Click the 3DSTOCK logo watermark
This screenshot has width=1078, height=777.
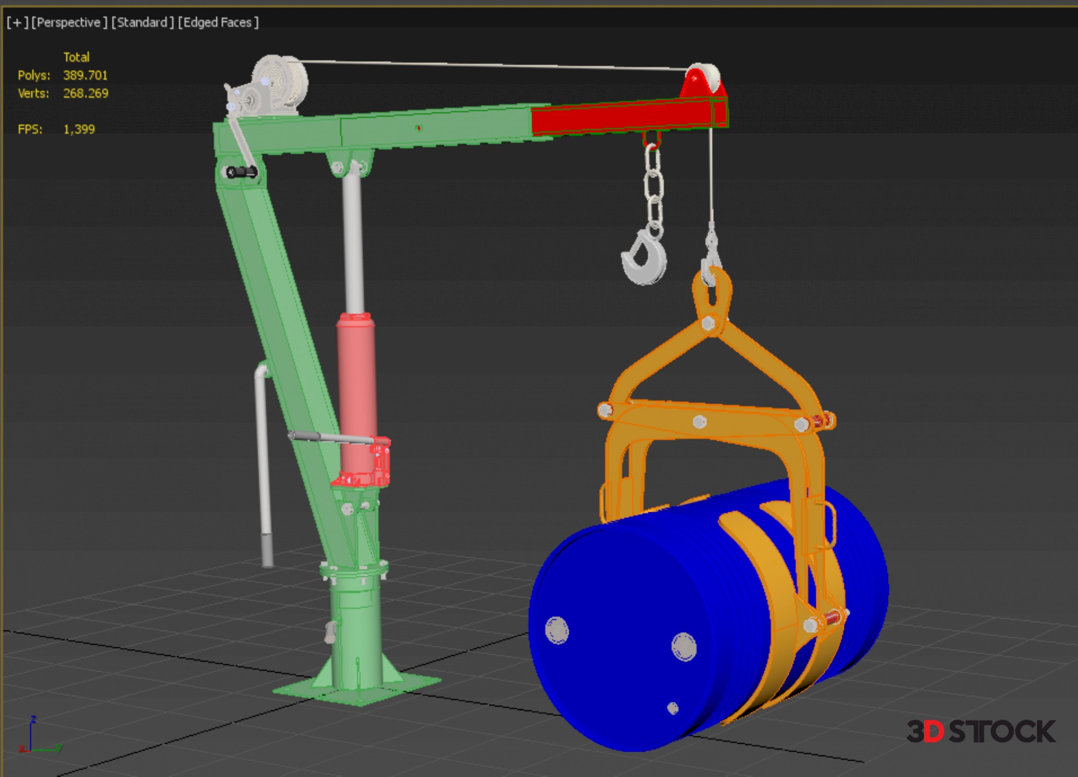(x=980, y=732)
